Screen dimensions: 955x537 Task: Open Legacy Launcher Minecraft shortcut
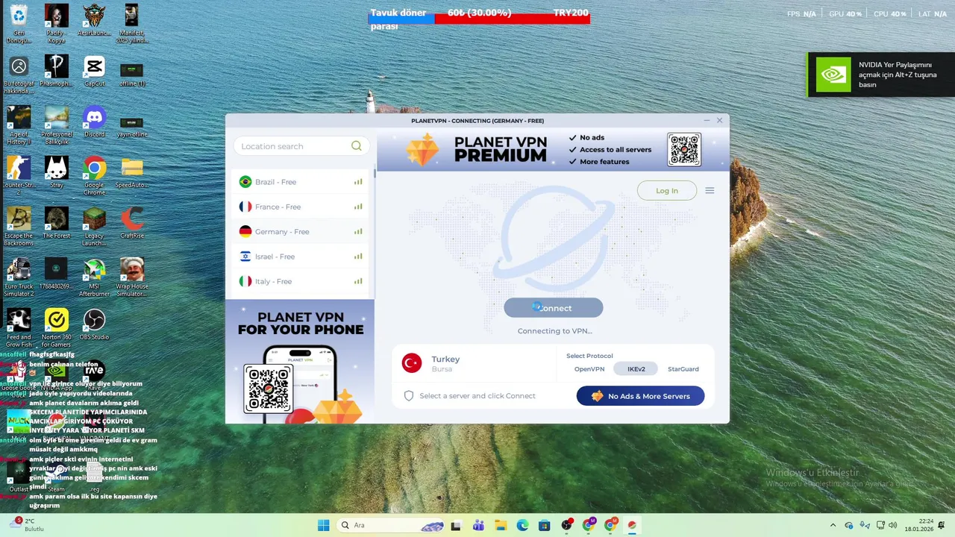coord(94,227)
